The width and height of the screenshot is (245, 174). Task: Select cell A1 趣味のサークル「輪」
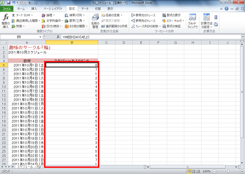[27, 47]
